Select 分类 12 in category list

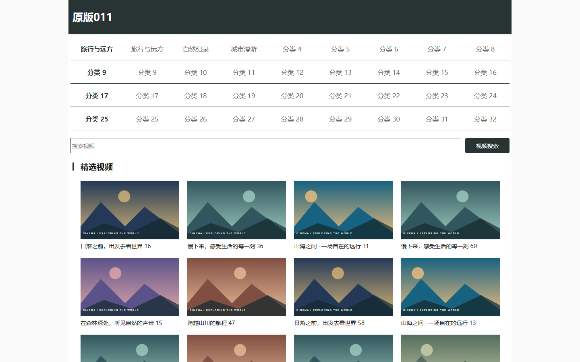[292, 72]
